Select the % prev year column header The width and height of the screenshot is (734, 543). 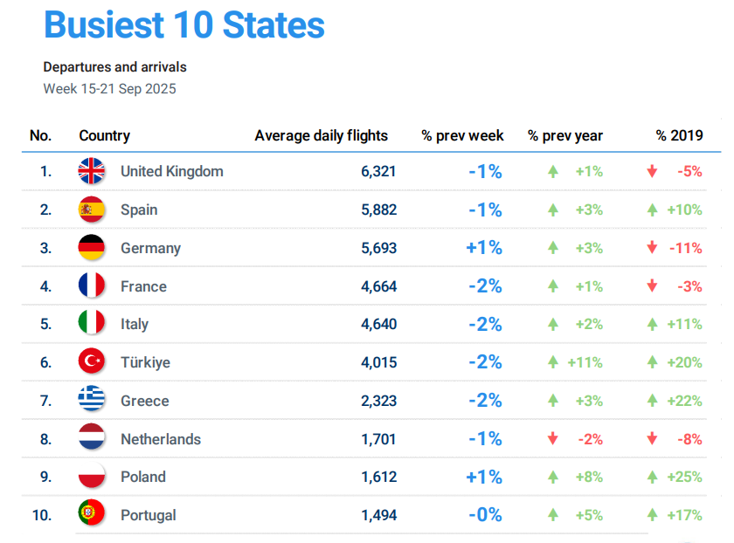point(565,135)
